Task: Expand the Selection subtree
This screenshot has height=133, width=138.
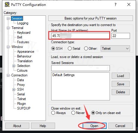Action: pos(14,66)
